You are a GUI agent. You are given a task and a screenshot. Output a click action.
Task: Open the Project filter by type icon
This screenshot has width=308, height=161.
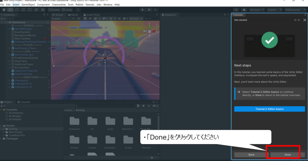tap(138, 106)
